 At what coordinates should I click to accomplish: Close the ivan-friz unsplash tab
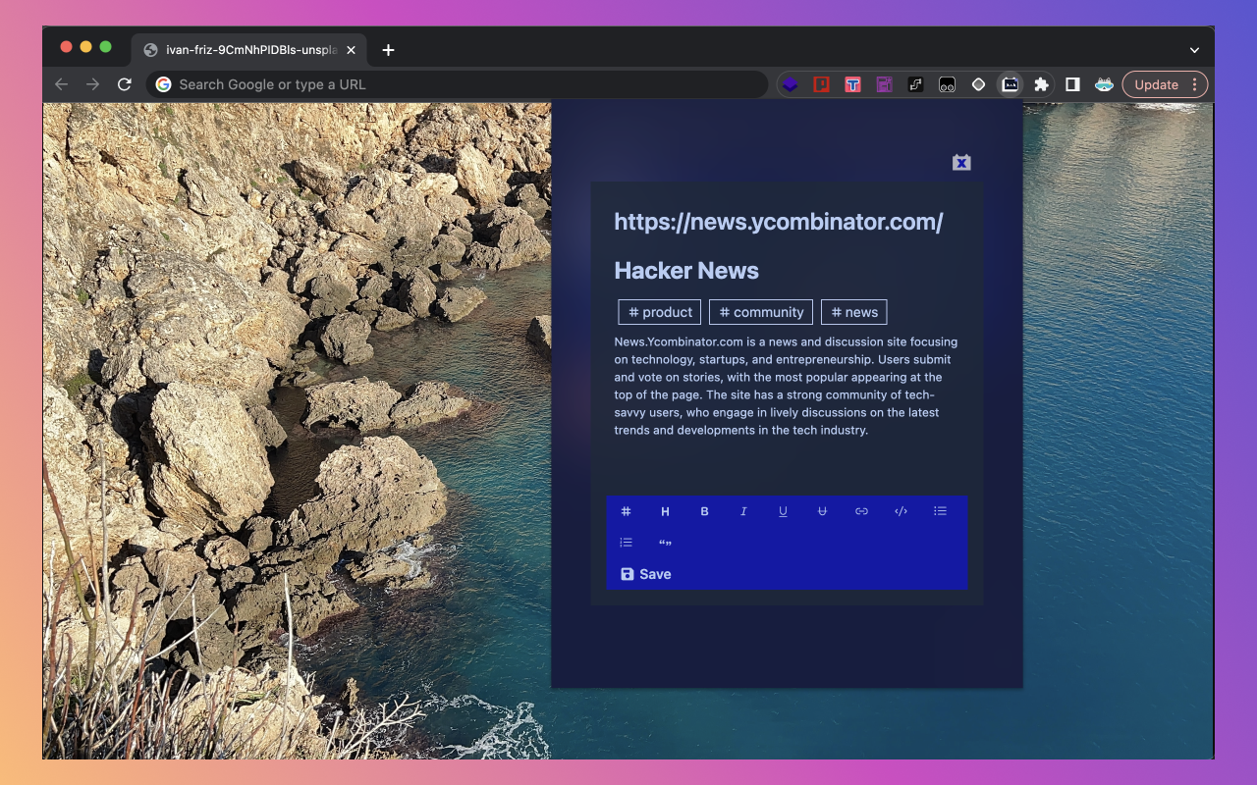[351, 50]
